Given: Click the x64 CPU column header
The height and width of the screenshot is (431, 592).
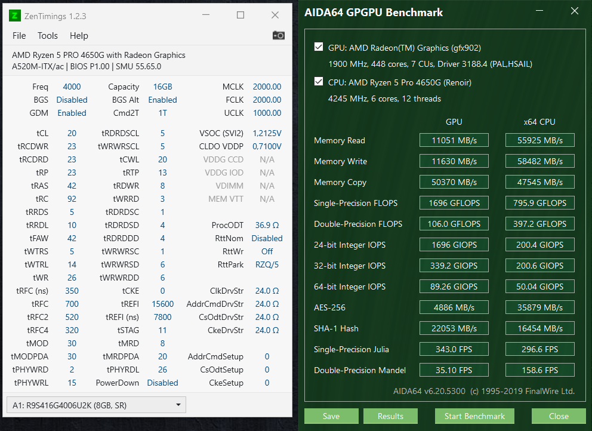Looking at the screenshot, I should coord(539,122).
